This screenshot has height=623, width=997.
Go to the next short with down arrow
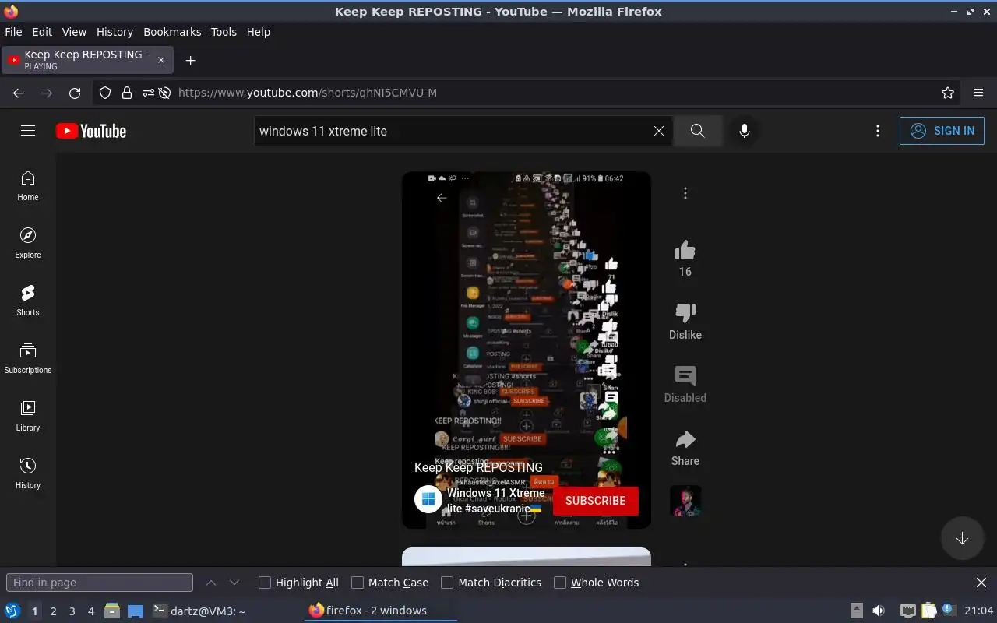pyautogui.click(x=963, y=538)
